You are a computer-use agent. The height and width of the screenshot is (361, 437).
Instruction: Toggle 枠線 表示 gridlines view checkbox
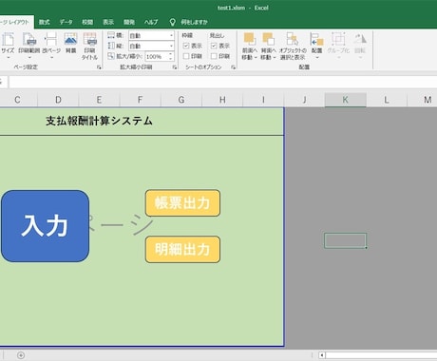tap(186, 46)
